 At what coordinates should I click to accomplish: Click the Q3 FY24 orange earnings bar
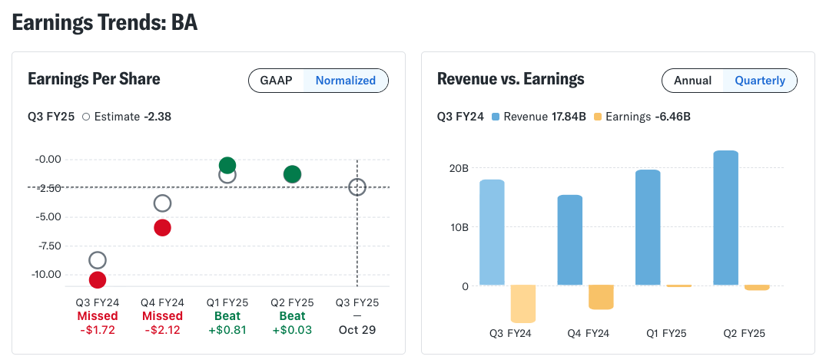pyautogui.click(x=523, y=304)
